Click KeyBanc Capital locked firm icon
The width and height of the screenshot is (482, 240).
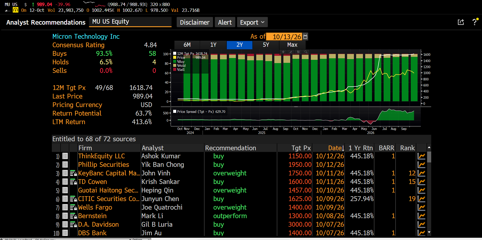pyautogui.click(x=73, y=173)
